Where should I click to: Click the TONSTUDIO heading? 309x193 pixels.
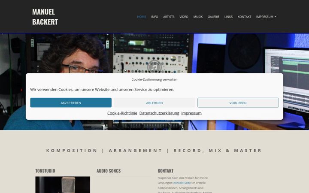coord(45,171)
